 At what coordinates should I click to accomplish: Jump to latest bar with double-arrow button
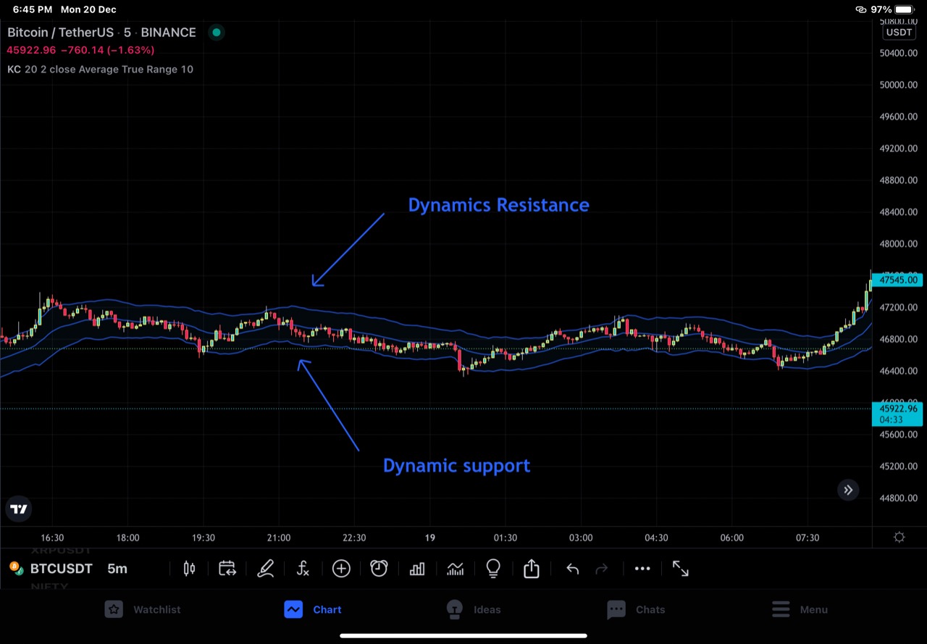pyautogui.click(x=848, y=490)
